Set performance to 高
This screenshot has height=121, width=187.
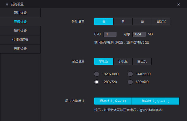click(x=142, y=22)
